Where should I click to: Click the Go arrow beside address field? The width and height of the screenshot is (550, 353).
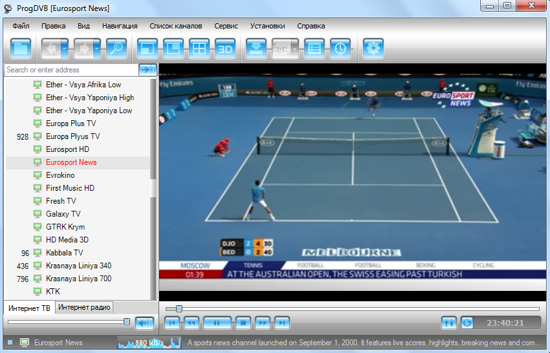pos(145,70)
